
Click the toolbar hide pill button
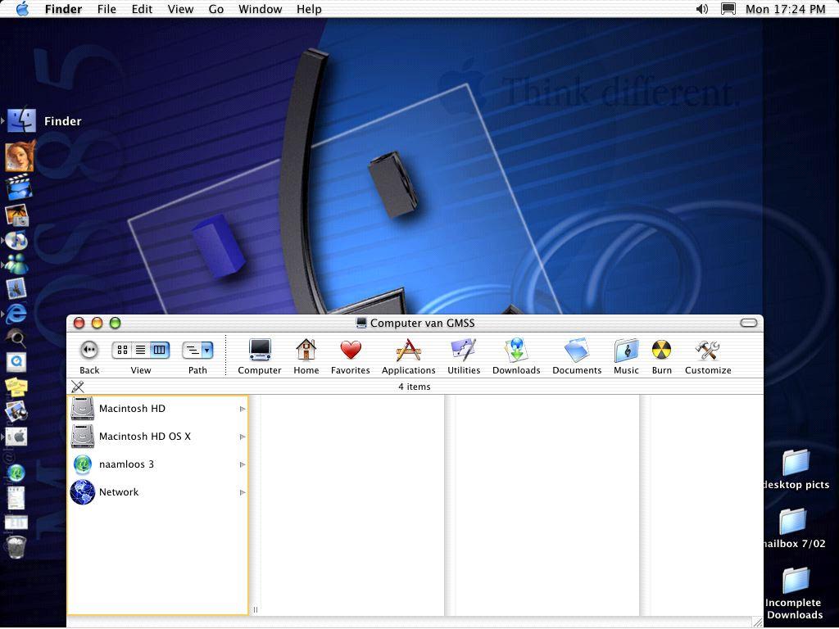pyautogui.click(x=749, y=323)
